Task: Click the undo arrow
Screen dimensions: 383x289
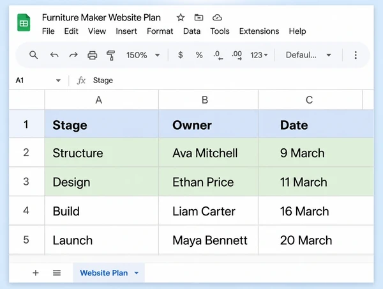Action: pos(54,55)
